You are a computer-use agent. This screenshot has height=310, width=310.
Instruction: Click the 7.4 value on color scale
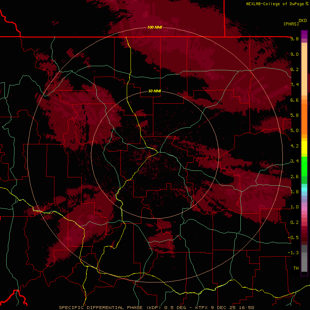[x=294, y=85]
